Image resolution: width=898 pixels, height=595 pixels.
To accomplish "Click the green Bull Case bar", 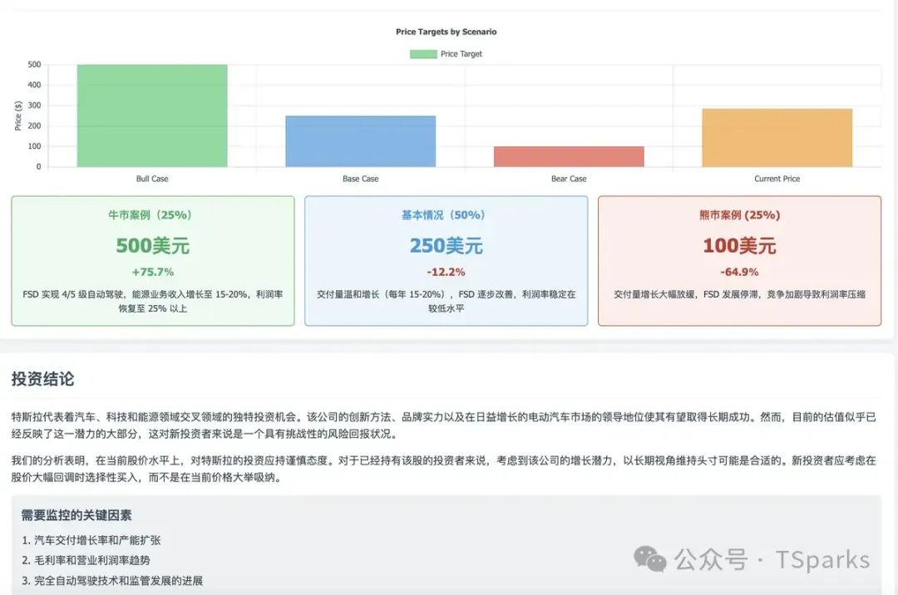I will 152,116.
